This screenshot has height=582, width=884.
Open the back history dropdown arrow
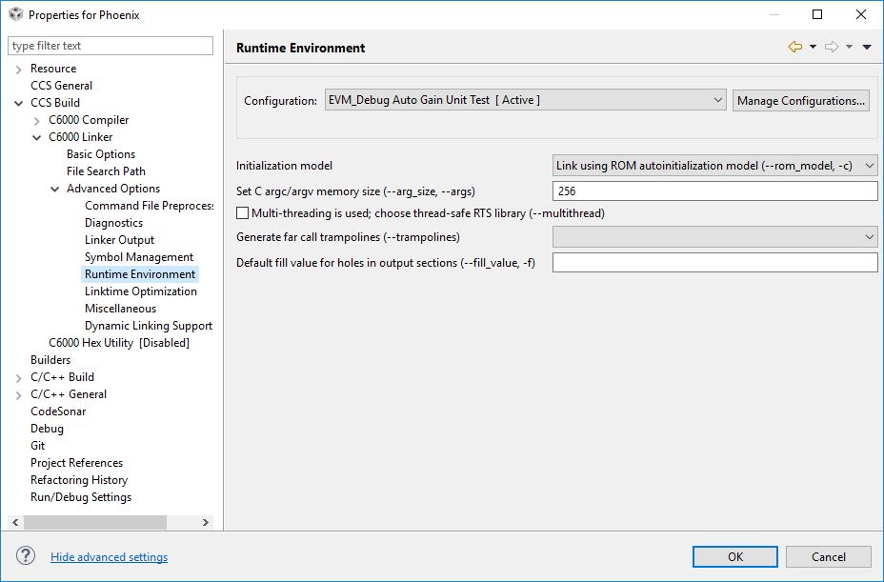[x=813, y=47]
